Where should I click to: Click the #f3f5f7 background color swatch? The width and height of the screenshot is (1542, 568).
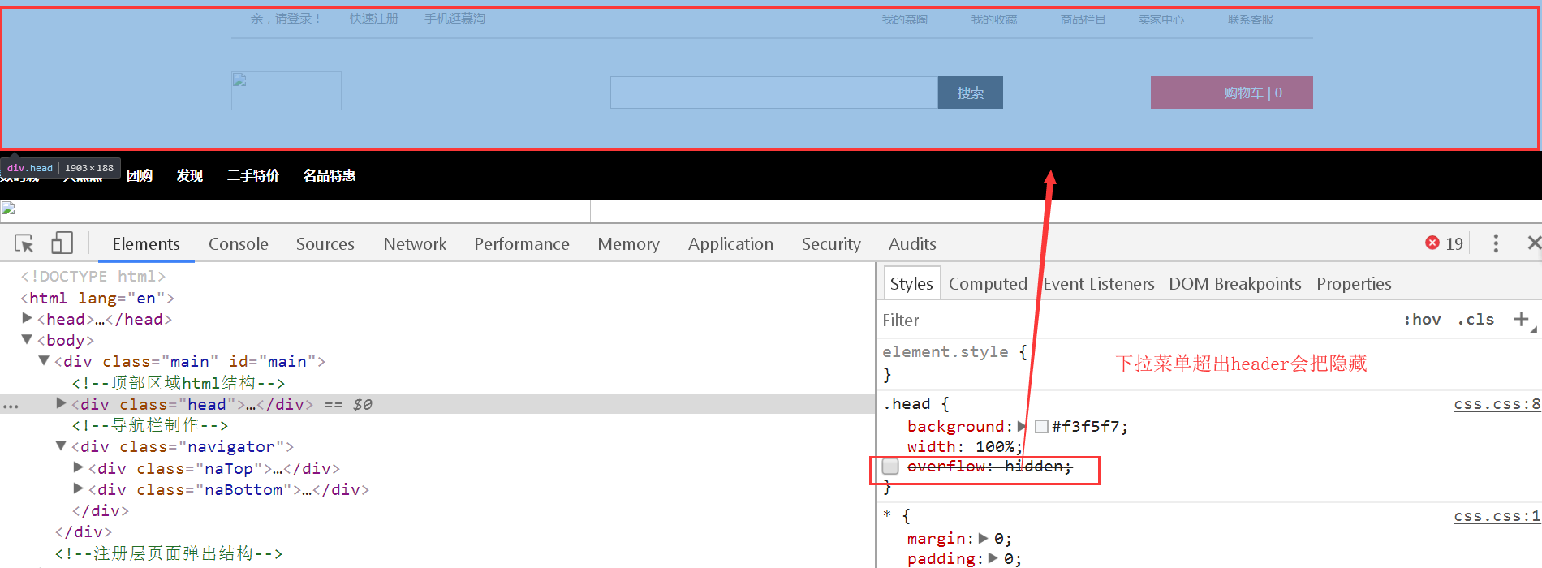pos(1041,426)
